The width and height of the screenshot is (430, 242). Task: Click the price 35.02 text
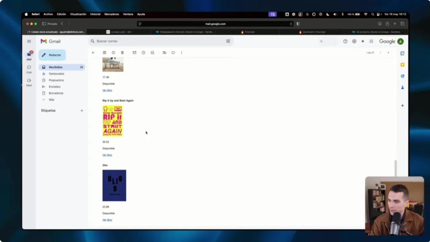pos(105,142)
